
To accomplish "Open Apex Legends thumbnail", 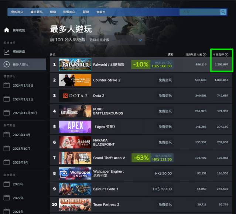I will coord(75,127).
